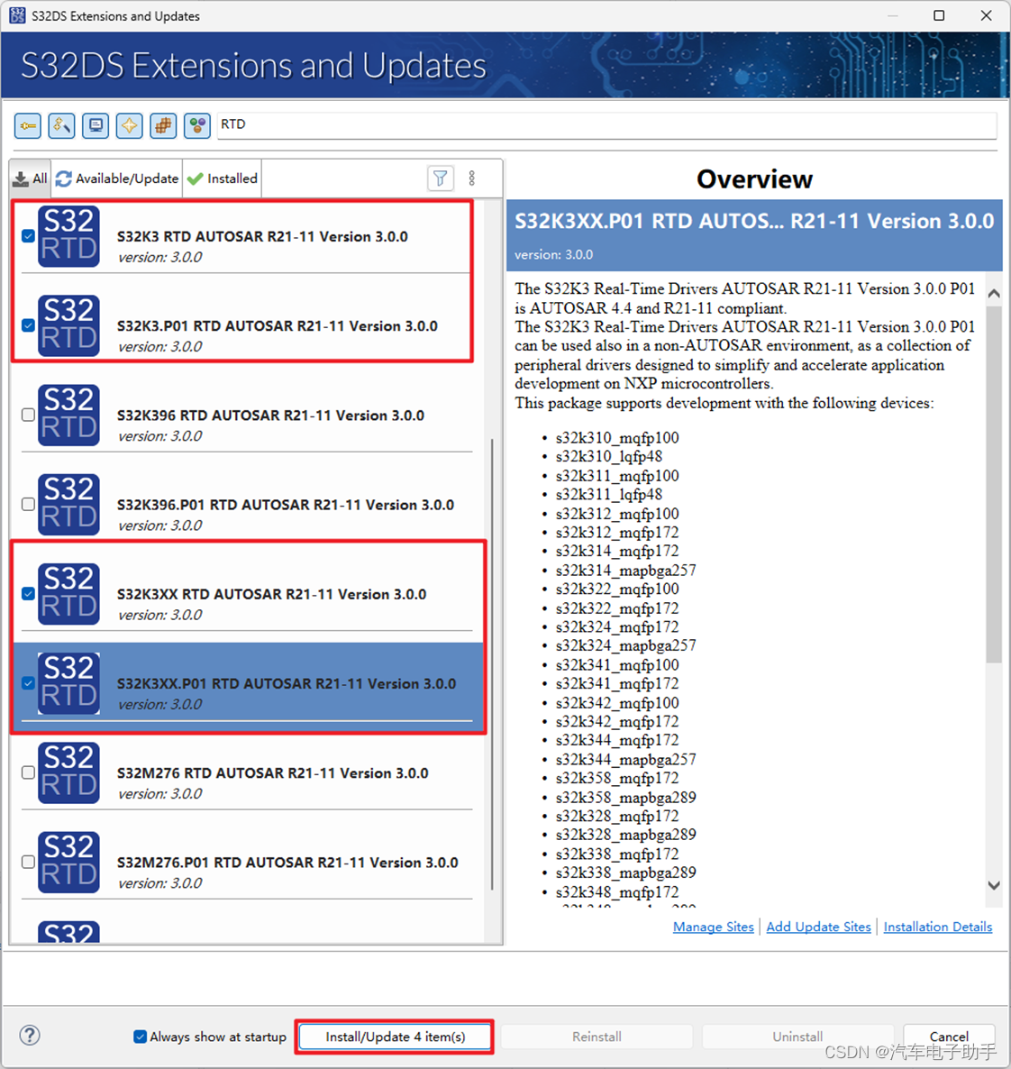Viewport: 1011px width, 1069px height.
Task: Uncheck the S32K3XX.P01 RTD package checkbox
Action: pos(28,683)
